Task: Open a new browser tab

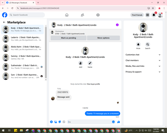Action: (38, 3)
